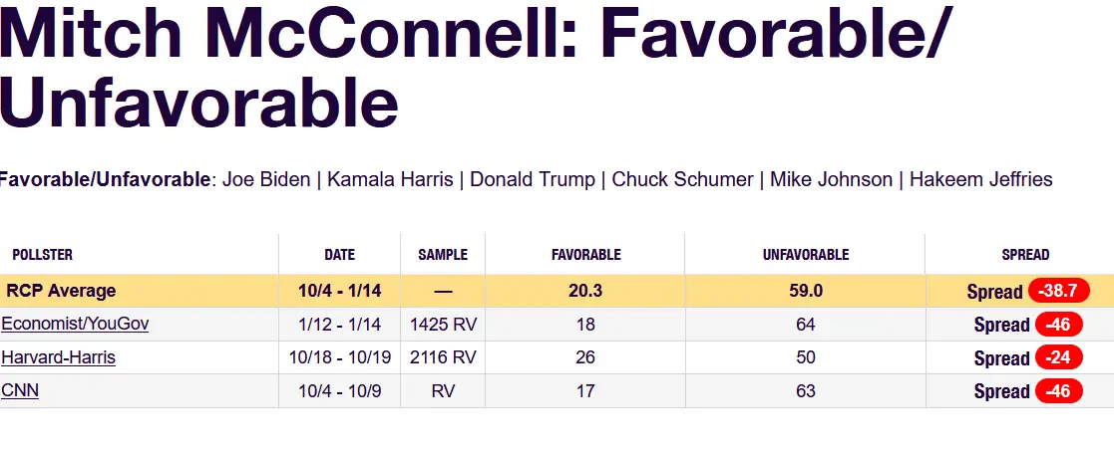
Task: Click the Pollster column header
Action: (x=43, y=255)
